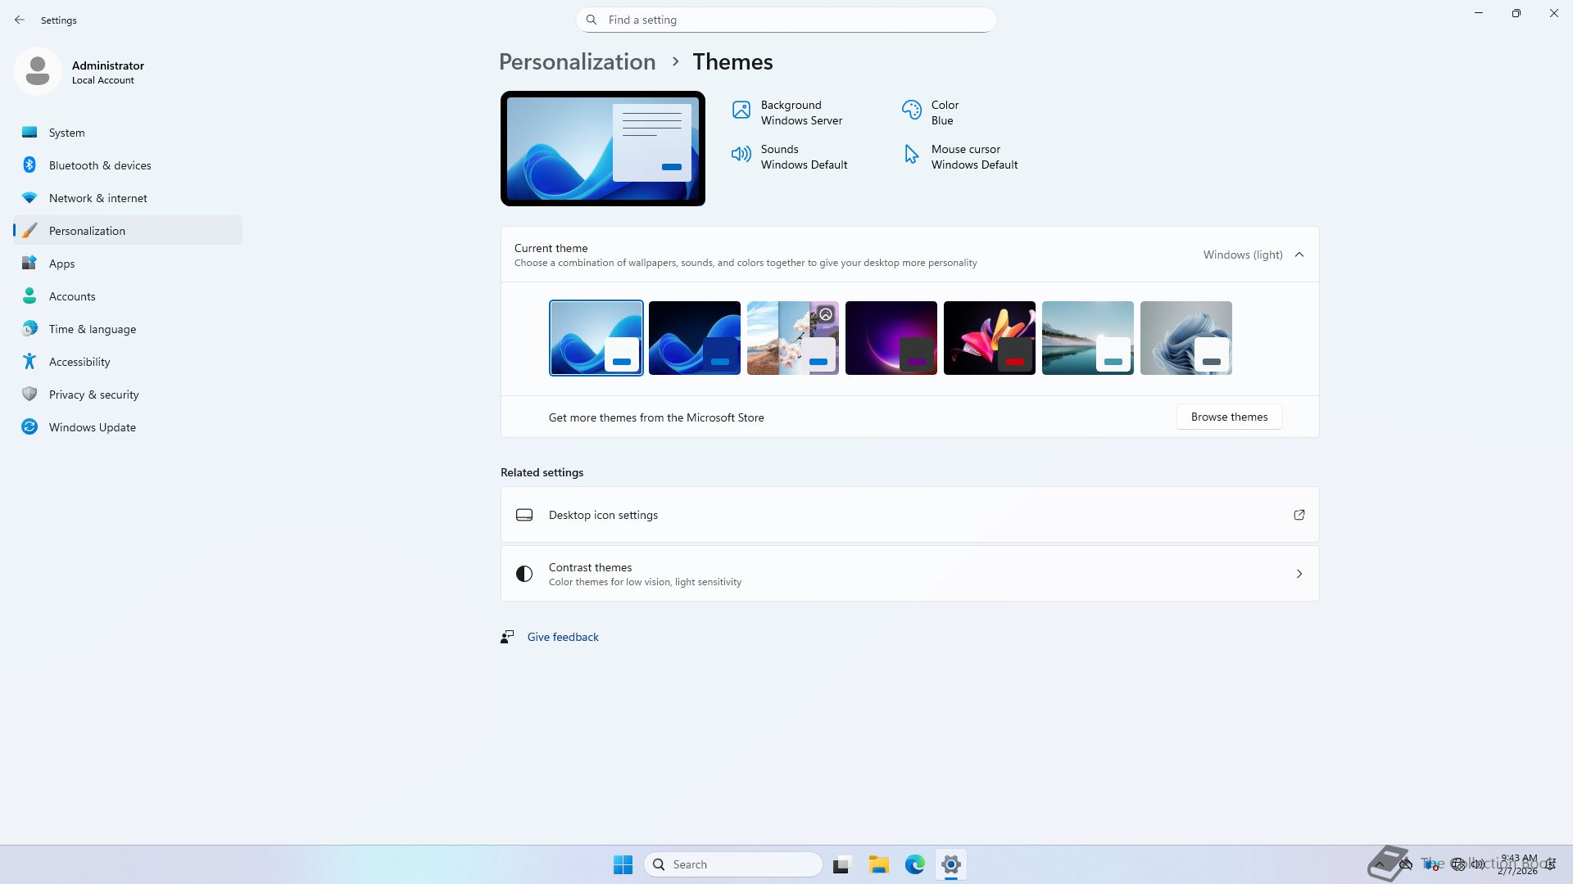The width and height of the screenshot is (1573, 884).
Task: Click the Contrast themes half-circle icon
Action: (x=524, y=574)
